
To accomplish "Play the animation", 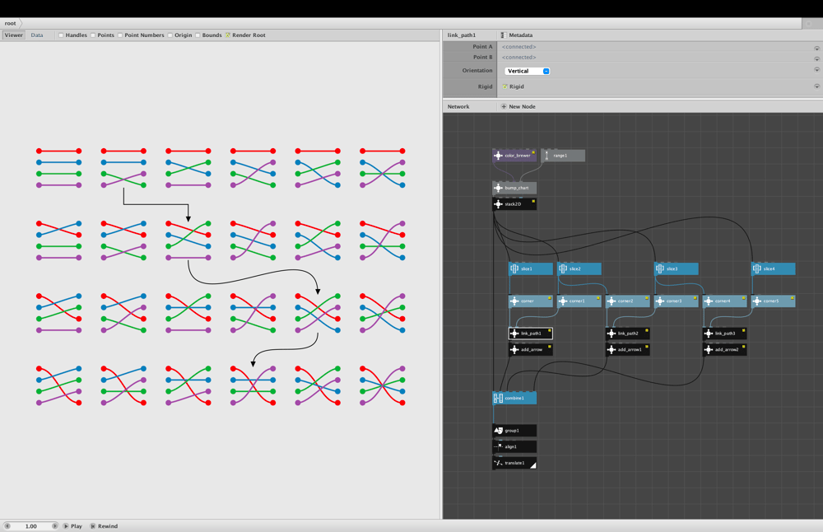I will (x=73, y=525).
